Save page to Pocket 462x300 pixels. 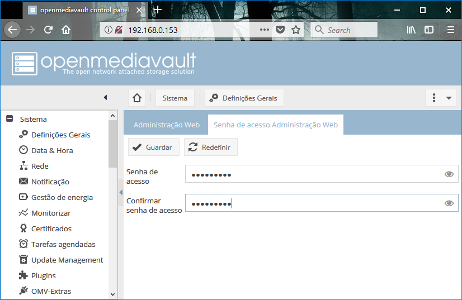pyautogui.click(x=280, y=30)
